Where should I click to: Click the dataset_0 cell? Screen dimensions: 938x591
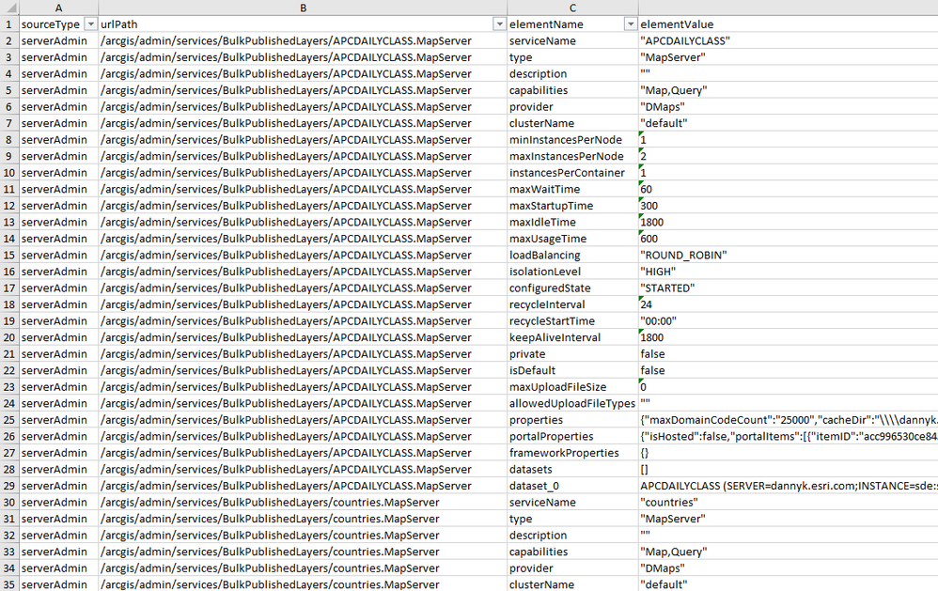click(572, 486)
